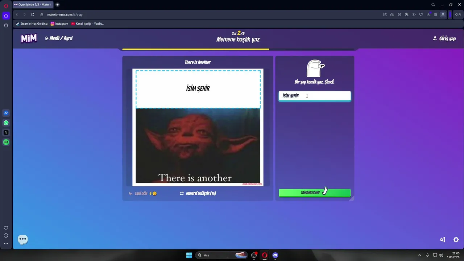Viewport: 464px width, 261px height.
Task: Open a new browser tab
Action: pos(57,5)
